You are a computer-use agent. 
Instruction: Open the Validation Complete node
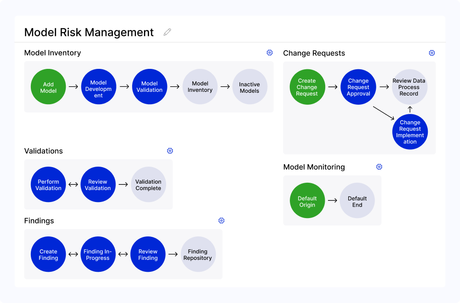click(149, 185)
